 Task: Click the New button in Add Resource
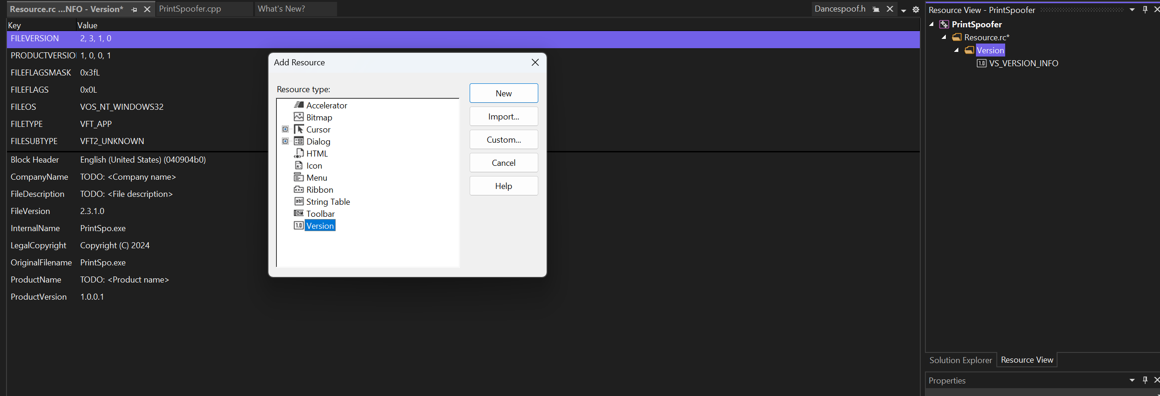(x=504, y=93)
